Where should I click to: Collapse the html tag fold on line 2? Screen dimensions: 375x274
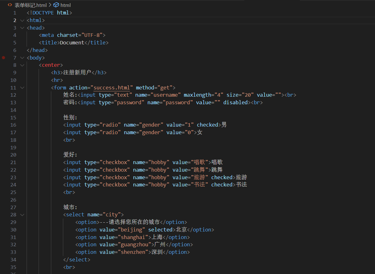[x=22, y=20]
